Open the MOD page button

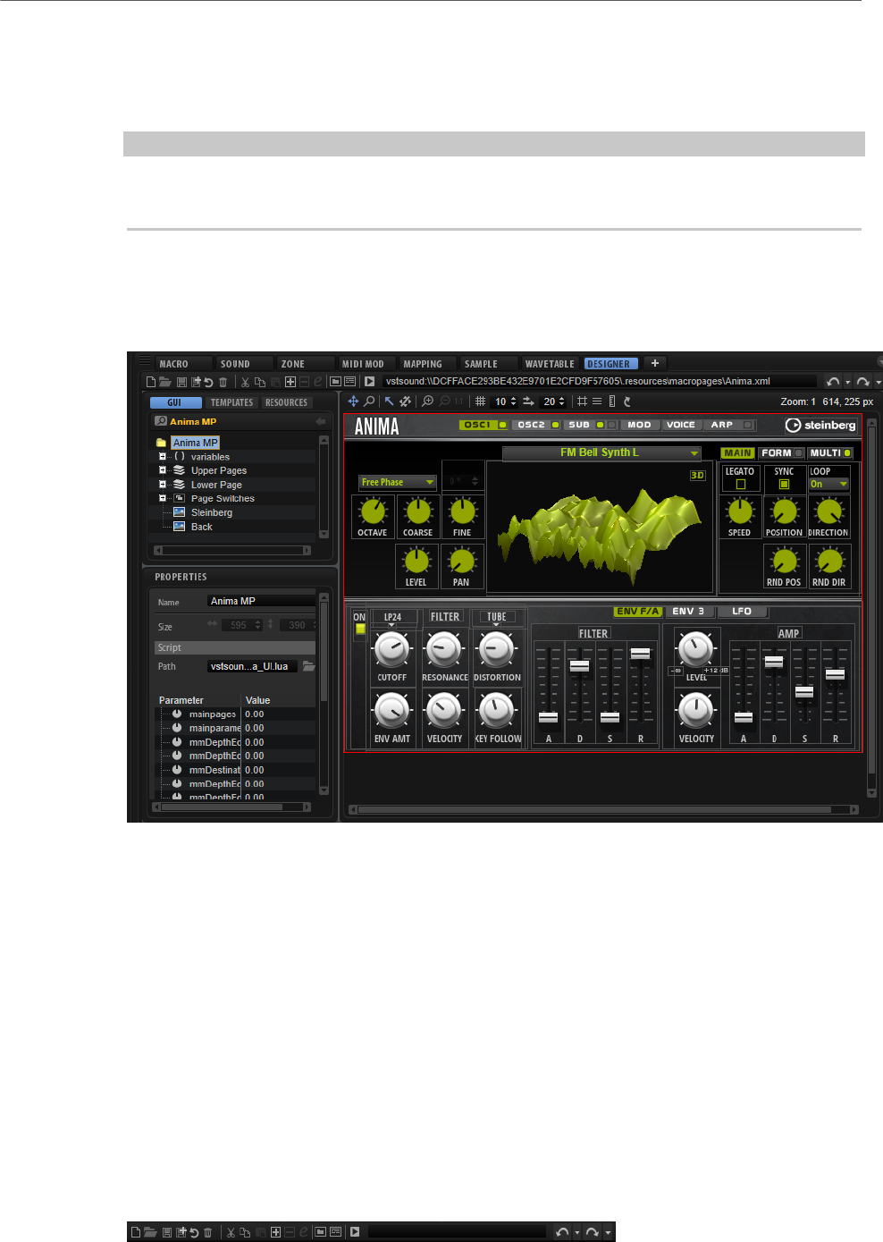point(639,425)
